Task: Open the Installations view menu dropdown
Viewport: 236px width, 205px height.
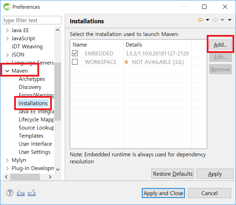Action: coord(230,20)
